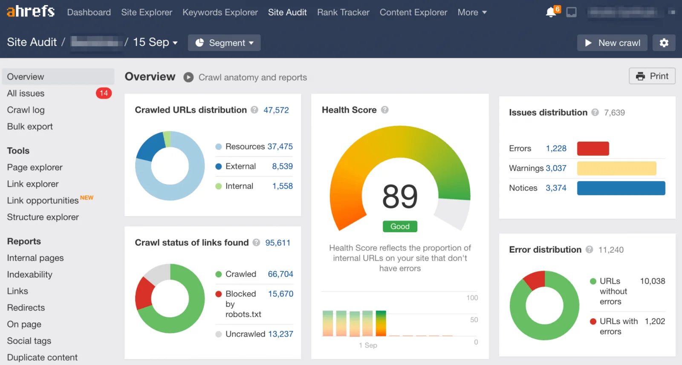This screenshot has height=365, width=682.
Task: Click help icon beside Crawled URLs distribution
Action: [x=254, y=110]
